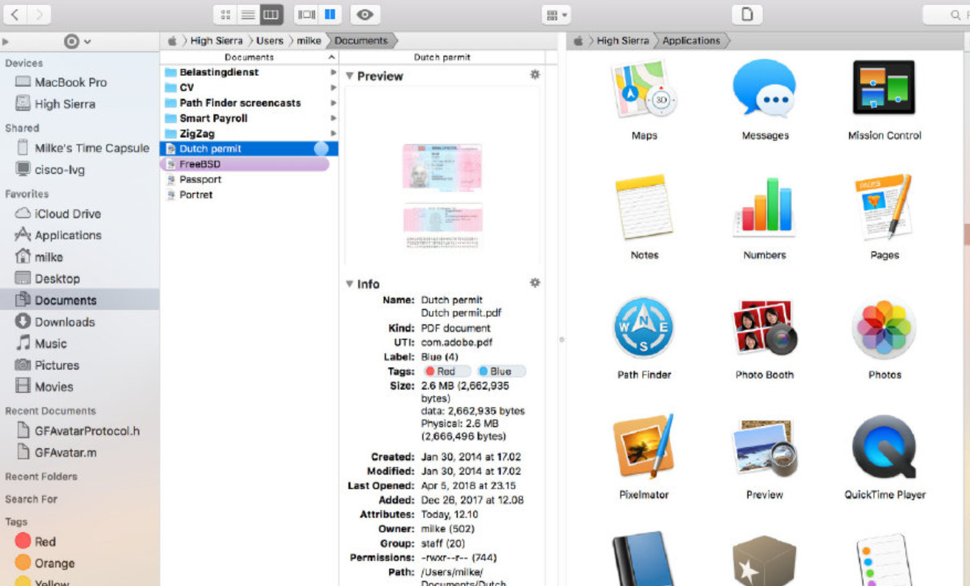Switch to column view in toolbar
970x586 pixels.
271,14
